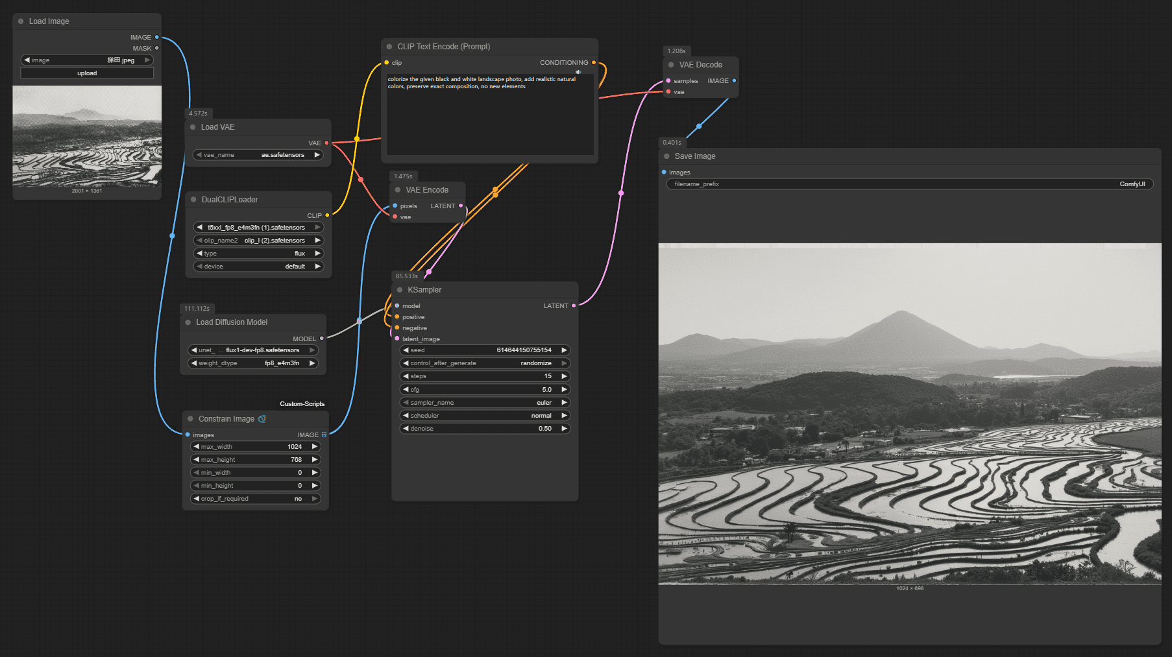
Task: Decrease max_height value with left arrow
Action: tap(196, 460)
